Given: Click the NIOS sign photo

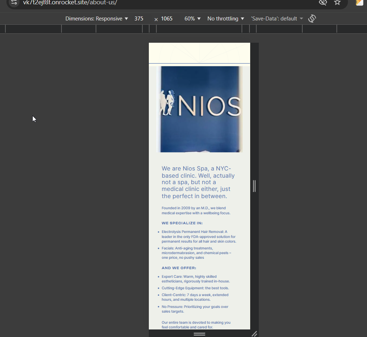Looking at the screenshot, I should [x=199, y=109].
